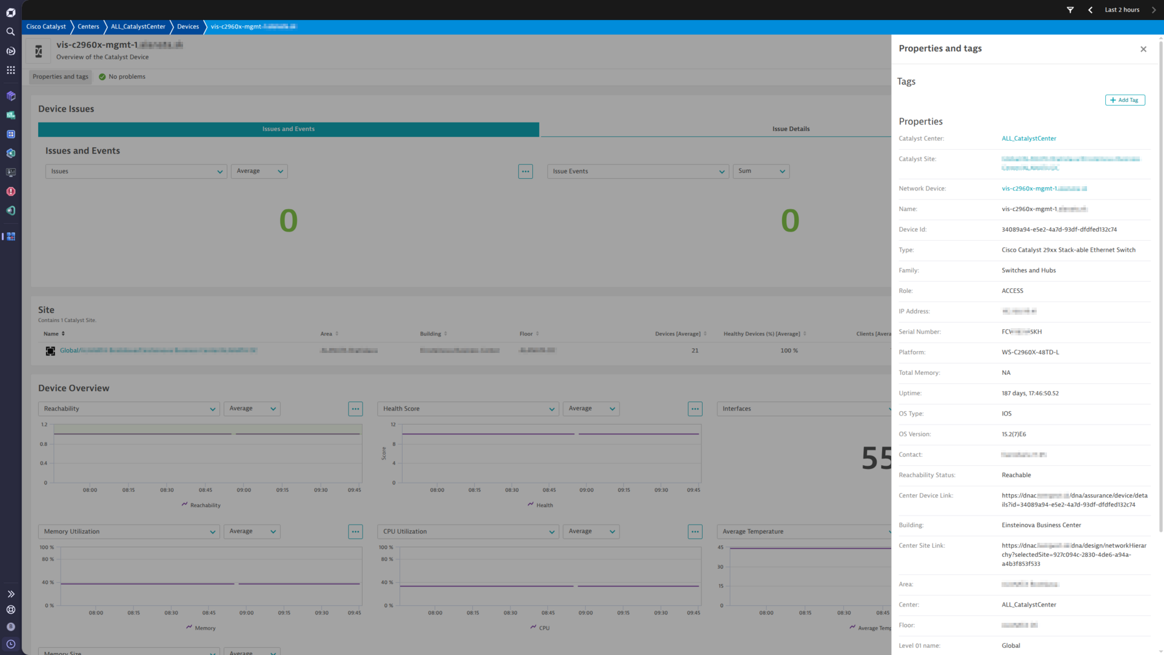1164x655 pixels.
Task: Expand the sidebar via the double-chevron icon
Action: pos(10,594)
